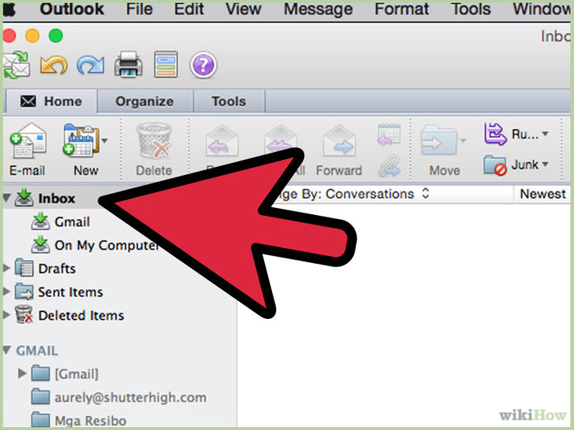Viewport: 574px width, 430px height.
Task: Click the Reply All envelope icon
Action: [x=280, y=139]
